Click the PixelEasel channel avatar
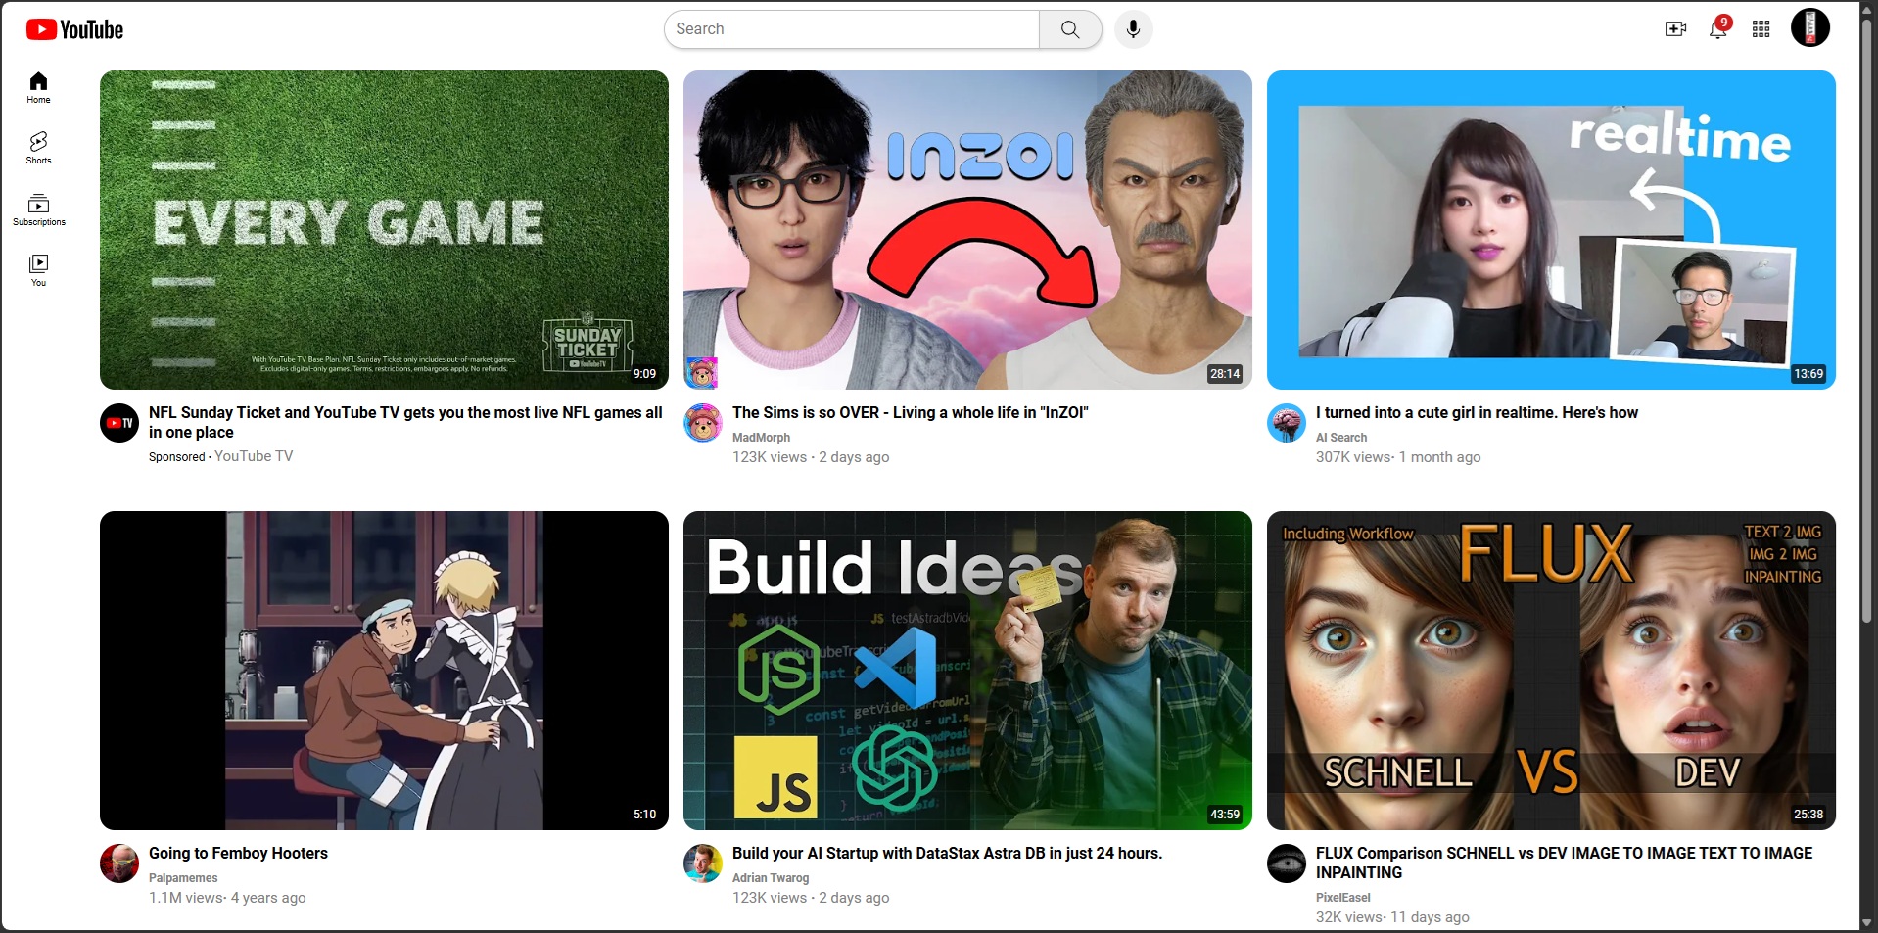 pyautogui.click(x=1287, y=863)
